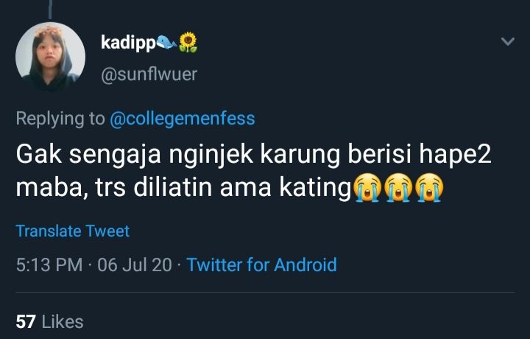The width and height of the screenshot is (530, 339).
Task: Click the Likes label
Action: click(63, 321)
